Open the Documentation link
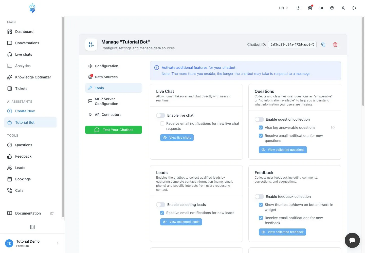Screen dimensions: 365x253 tap(30, 213)
